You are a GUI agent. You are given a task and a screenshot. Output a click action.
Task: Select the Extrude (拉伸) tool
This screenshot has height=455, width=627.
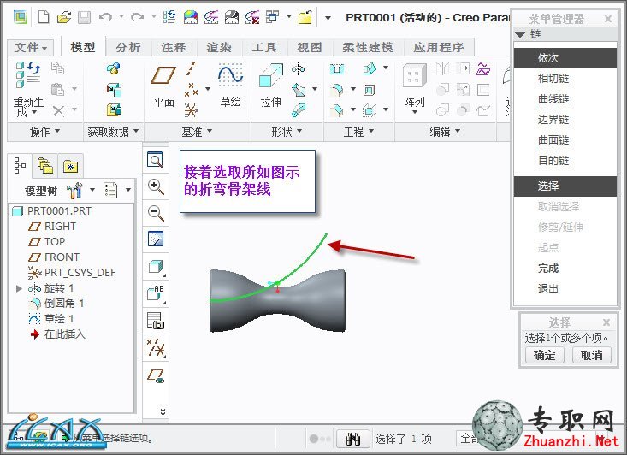click(270, 75)
